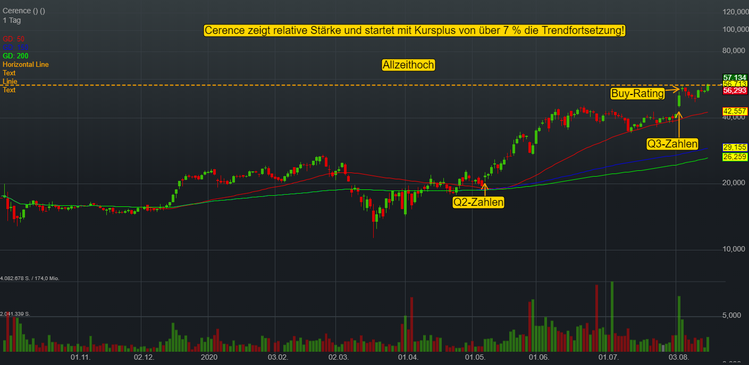Screen dimensions: 749x365
Task: Click the 01.05. date on the time axis
Action: pos(475,358)
